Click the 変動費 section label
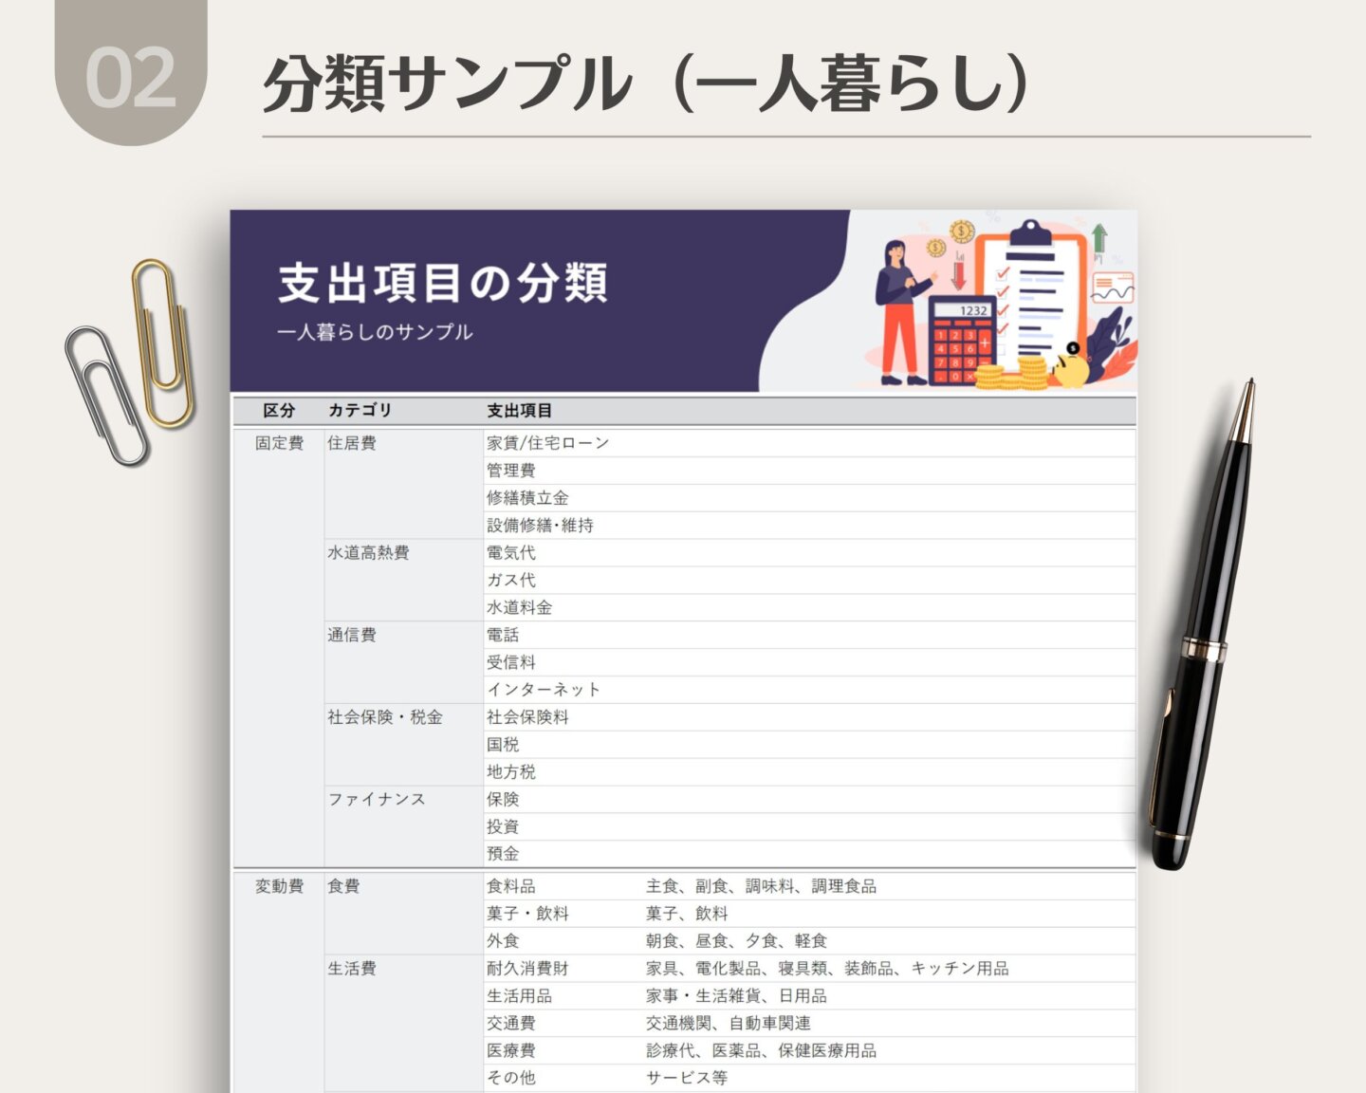 pos(279,886)
